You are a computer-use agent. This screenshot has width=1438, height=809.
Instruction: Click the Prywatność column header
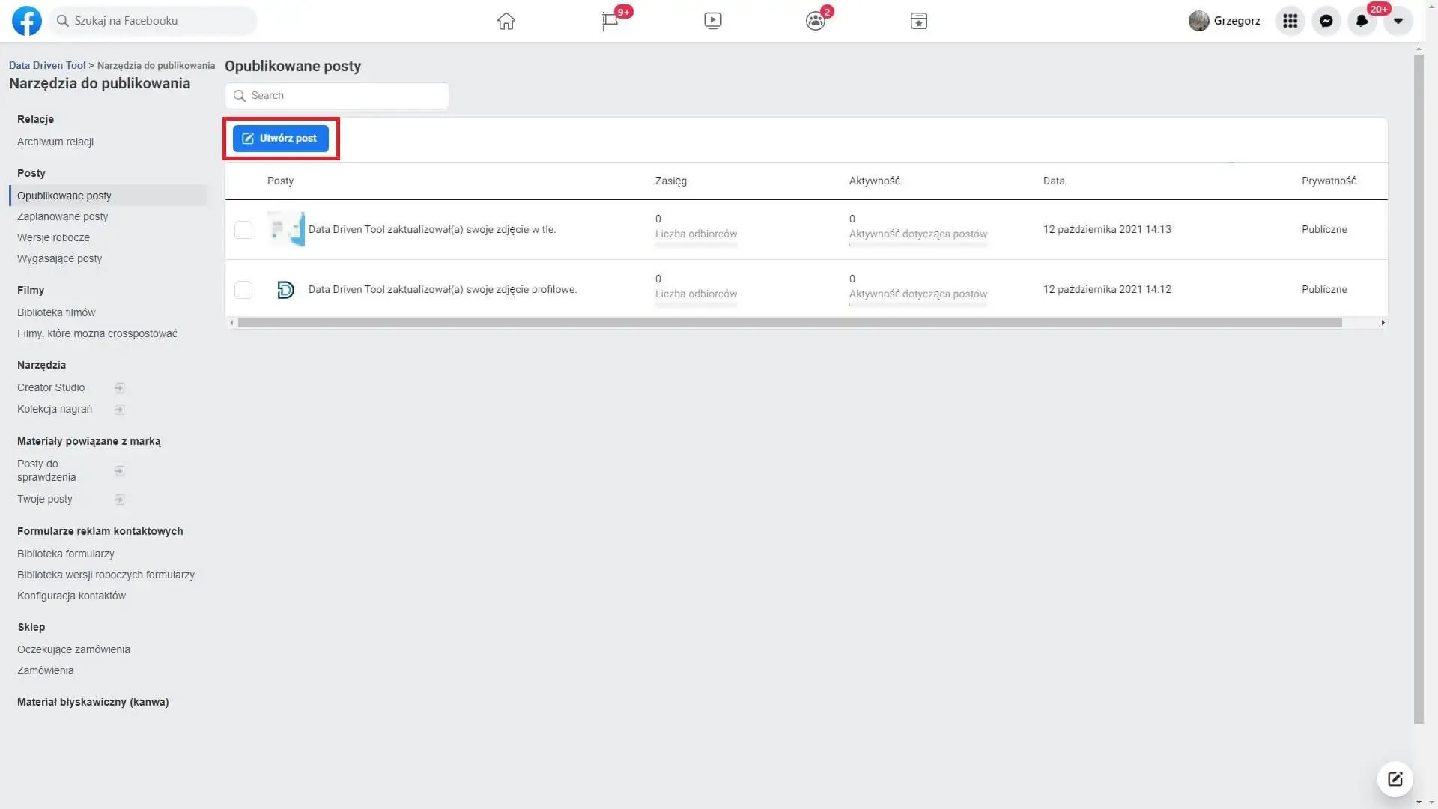(x=1329, y=181)
